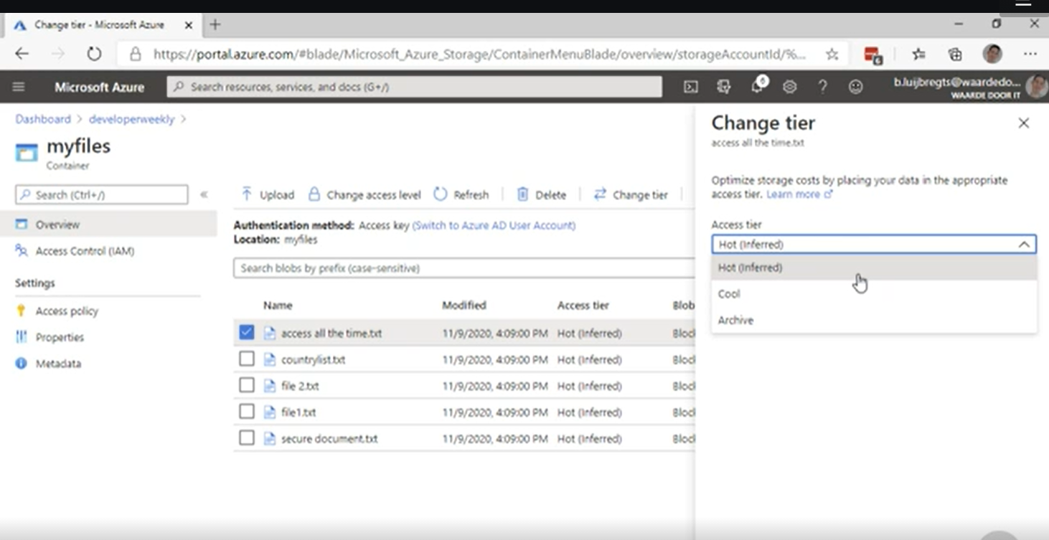The height and width of the screenshot is (540, 1049).
Task: Open the Learn more link
Action: [799, 194]
